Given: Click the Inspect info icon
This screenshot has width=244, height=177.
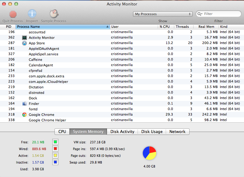Looking at the screenshot, I should (32, 14).
